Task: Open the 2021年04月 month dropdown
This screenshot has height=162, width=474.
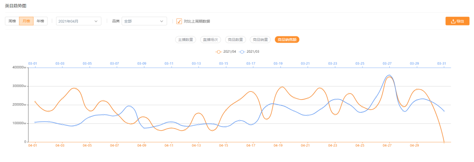Action: click(79, 21)
